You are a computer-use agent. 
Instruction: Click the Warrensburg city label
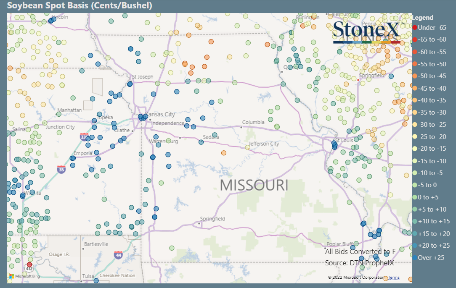pos(164,141)
